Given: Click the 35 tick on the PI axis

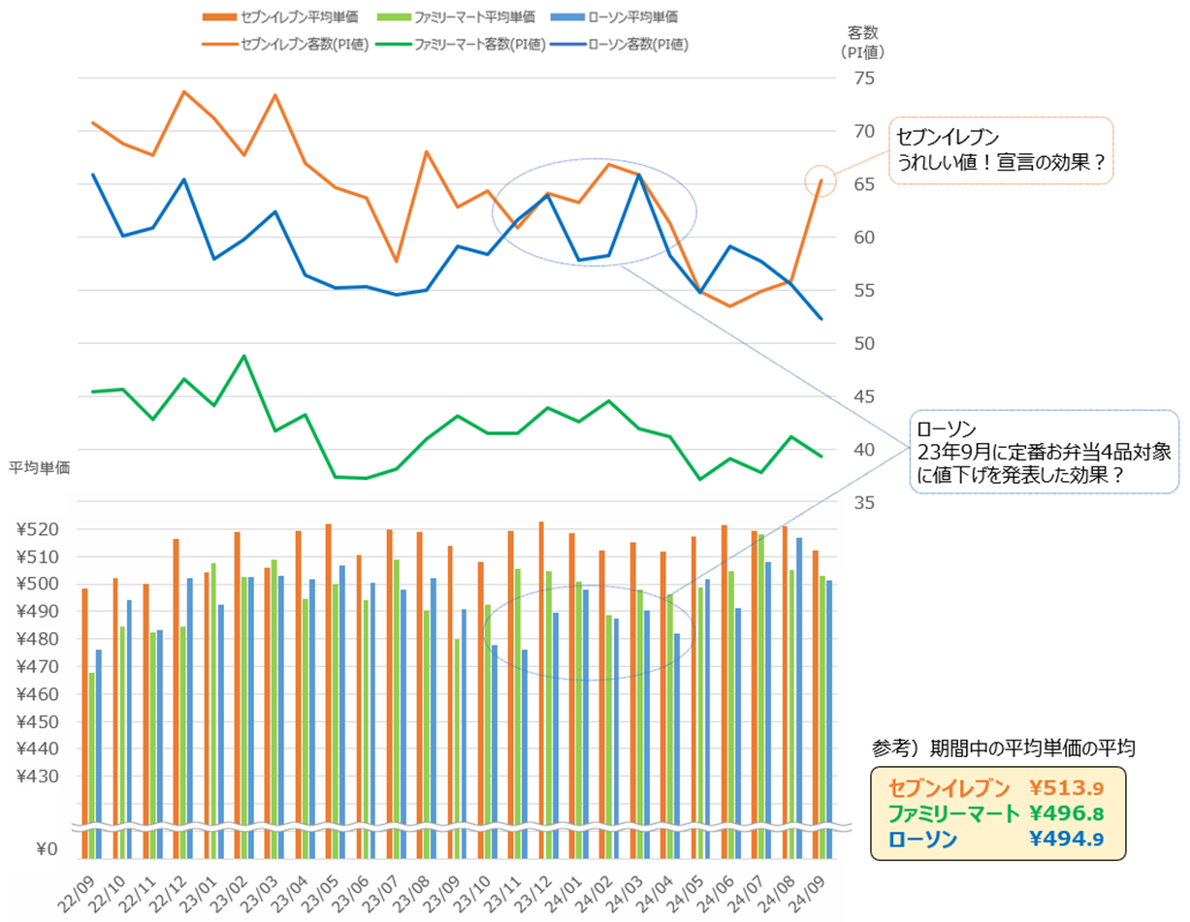Looking at the screenshot, I should click(864, 503).
